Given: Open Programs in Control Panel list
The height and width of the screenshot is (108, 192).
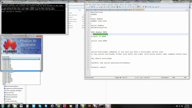Looking at the screenshot, I should [x=9, y=99].
